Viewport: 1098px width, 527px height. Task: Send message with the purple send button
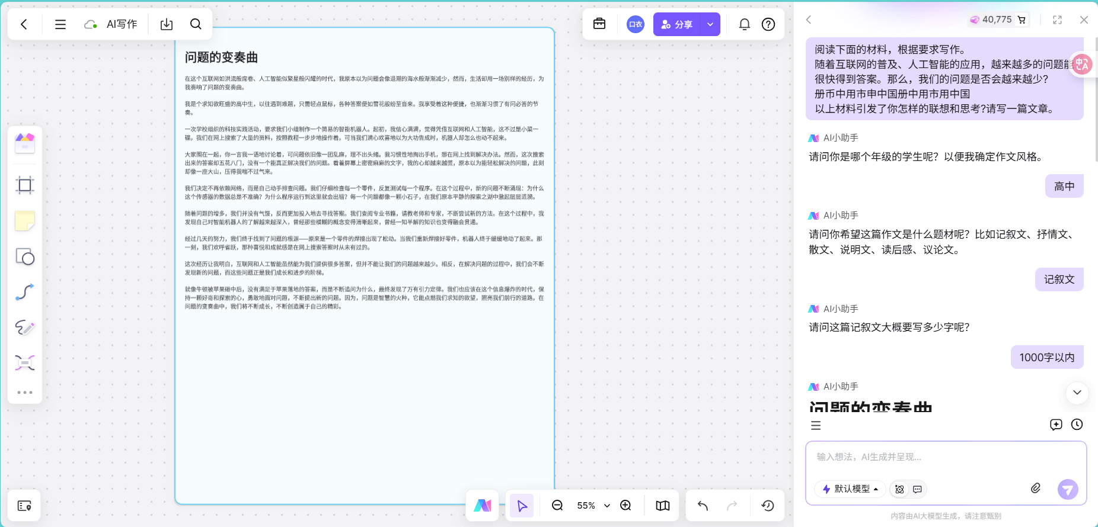[1067, 489]
